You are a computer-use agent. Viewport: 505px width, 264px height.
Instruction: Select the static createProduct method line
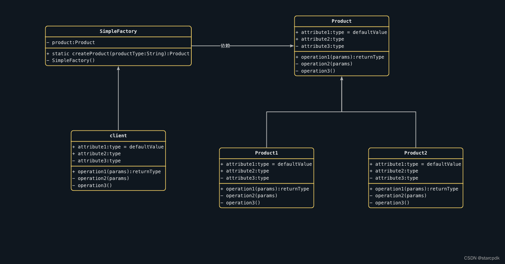(x=118, y=54)
